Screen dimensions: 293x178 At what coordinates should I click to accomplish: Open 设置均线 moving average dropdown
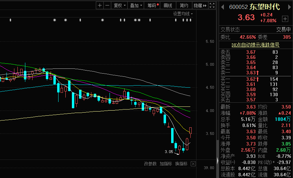(x=183, y=14)
